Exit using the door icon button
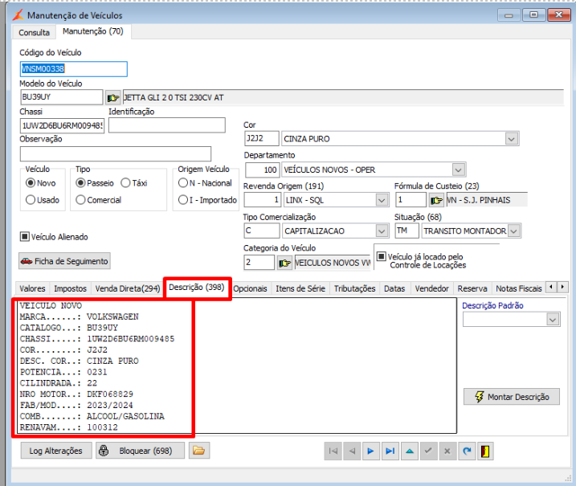This screenshot has width=576, height=486. coord(486,451)
